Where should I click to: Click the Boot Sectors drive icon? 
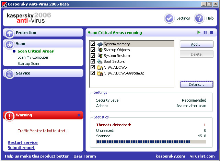point(100,61)
